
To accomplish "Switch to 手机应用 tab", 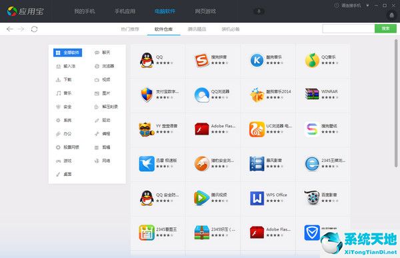I will pyautogui.click(x=125, y=11).
